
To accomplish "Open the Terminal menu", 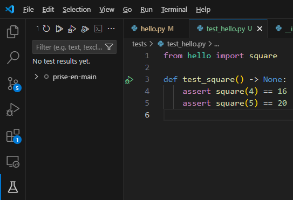I will (174, 10).
